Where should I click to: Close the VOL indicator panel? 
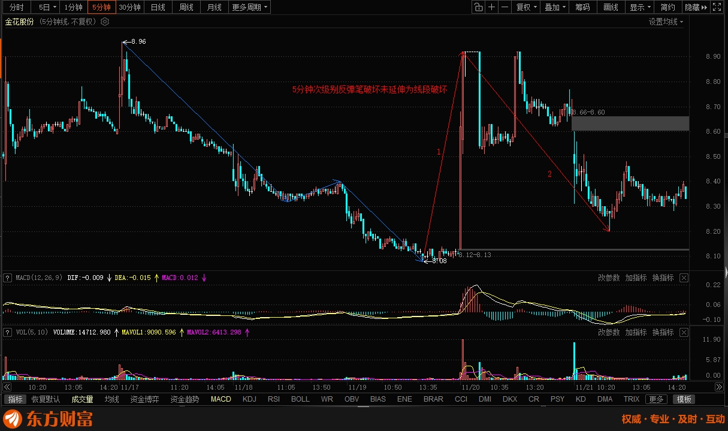click(684, 332)
